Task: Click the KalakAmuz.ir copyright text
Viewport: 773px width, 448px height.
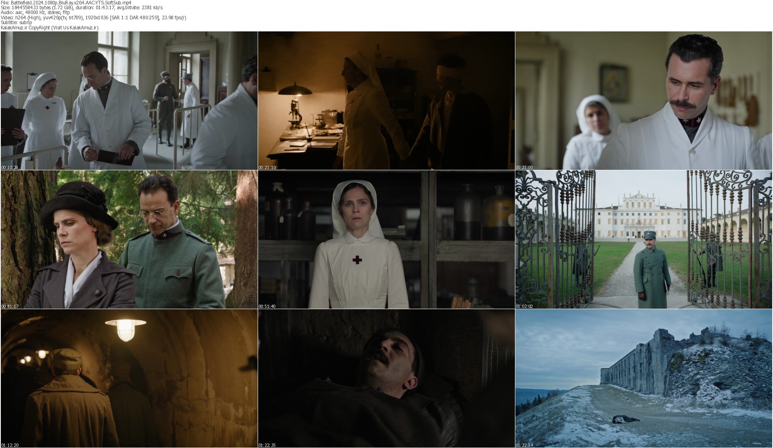Action: coord(49,27)
